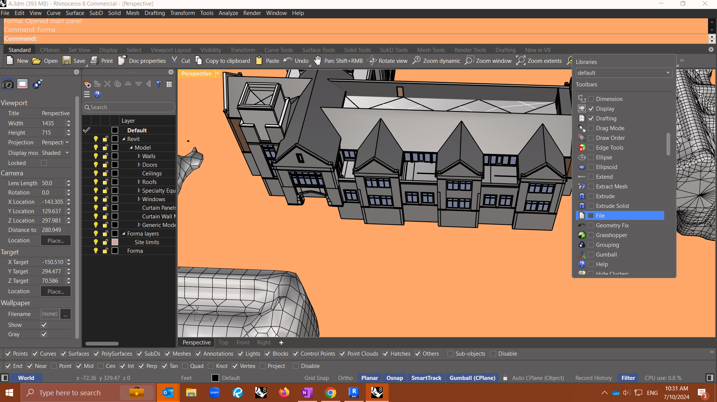Click the Copy to clipboard icon
Screen dimensions: 717x402
point(199,61)
